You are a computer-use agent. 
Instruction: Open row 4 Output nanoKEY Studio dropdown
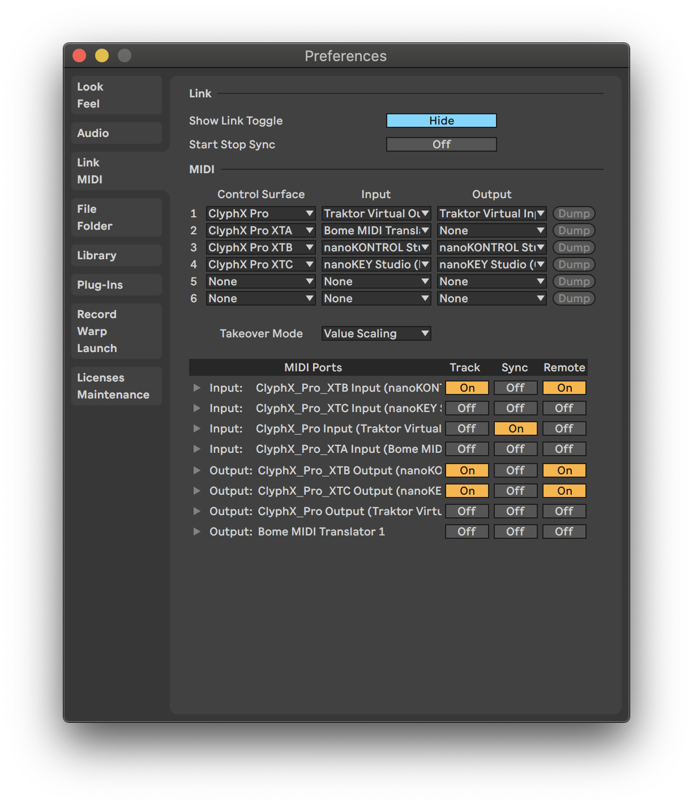(x=492, y=264)
